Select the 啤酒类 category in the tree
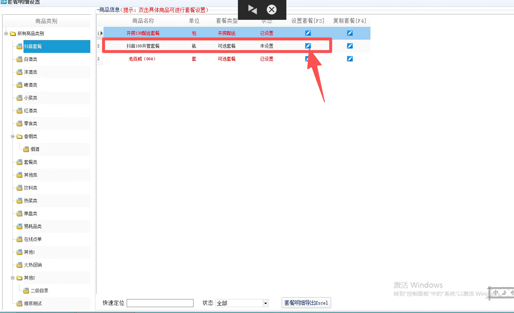The height and width of the screenshot is (313, 514). pos(30,85)
